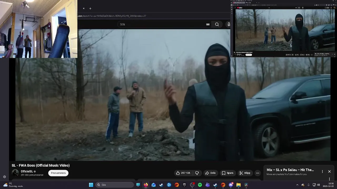Share the video via Dela
The width and height of the screenshot is (337, 189).
coord(211,173)
